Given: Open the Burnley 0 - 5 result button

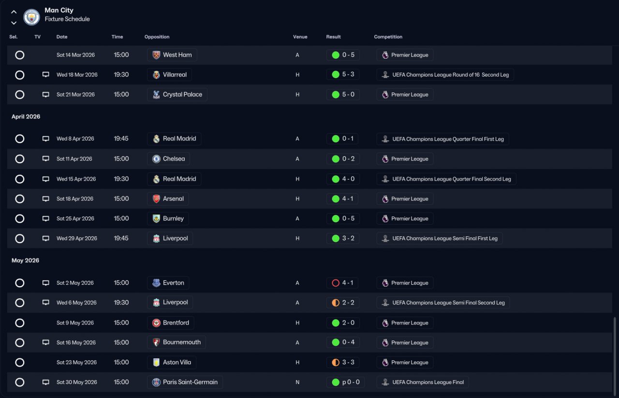Looking at the screenshot, I should (x=343, y=218).
